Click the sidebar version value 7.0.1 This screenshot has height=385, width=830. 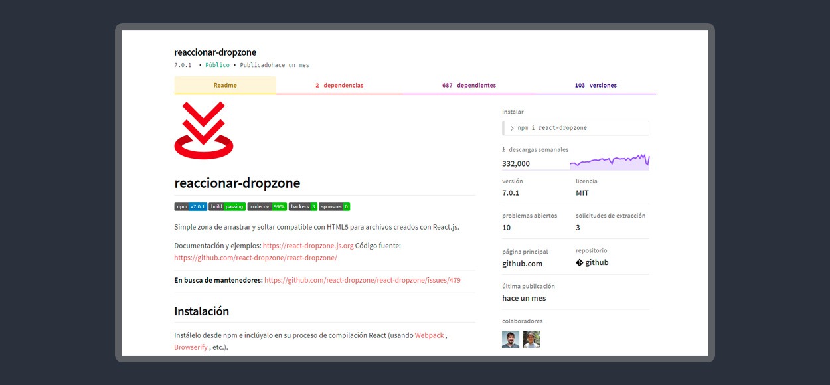(511, 193)
